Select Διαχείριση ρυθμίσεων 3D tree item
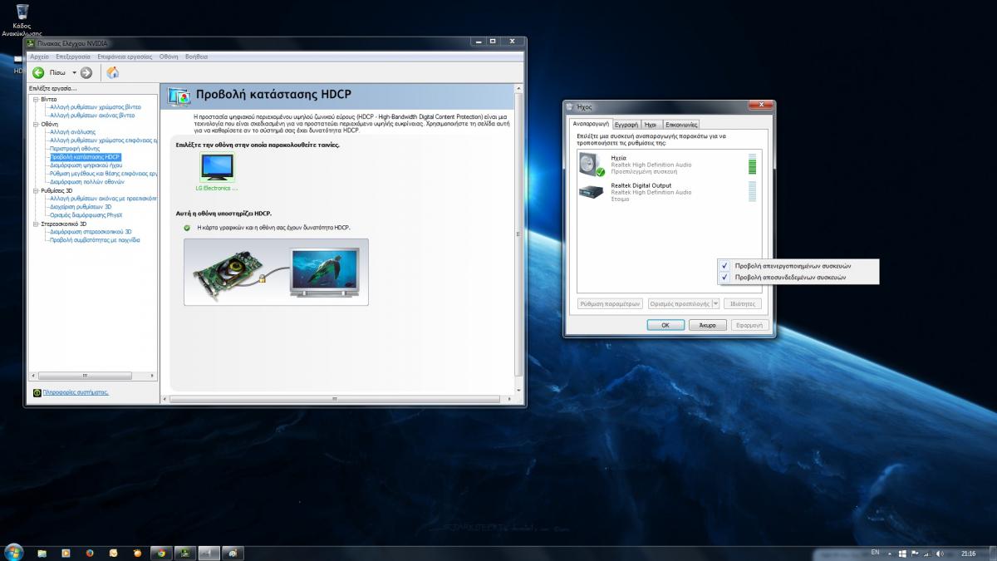This screenshot has width=997, height=561. pos(80,207)
